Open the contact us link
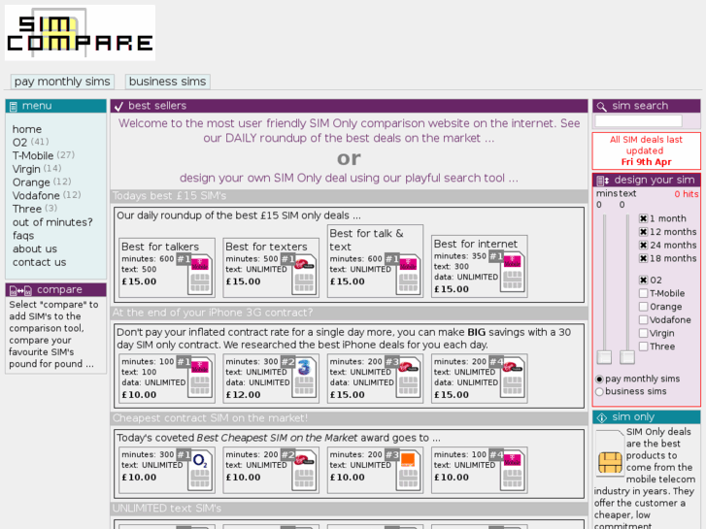The width and height of the screenshot is (706, 529). [x=39, y=262]
